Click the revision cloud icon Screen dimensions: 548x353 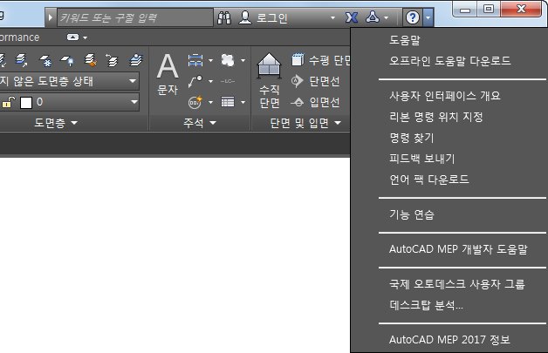(x=228, y=60)
